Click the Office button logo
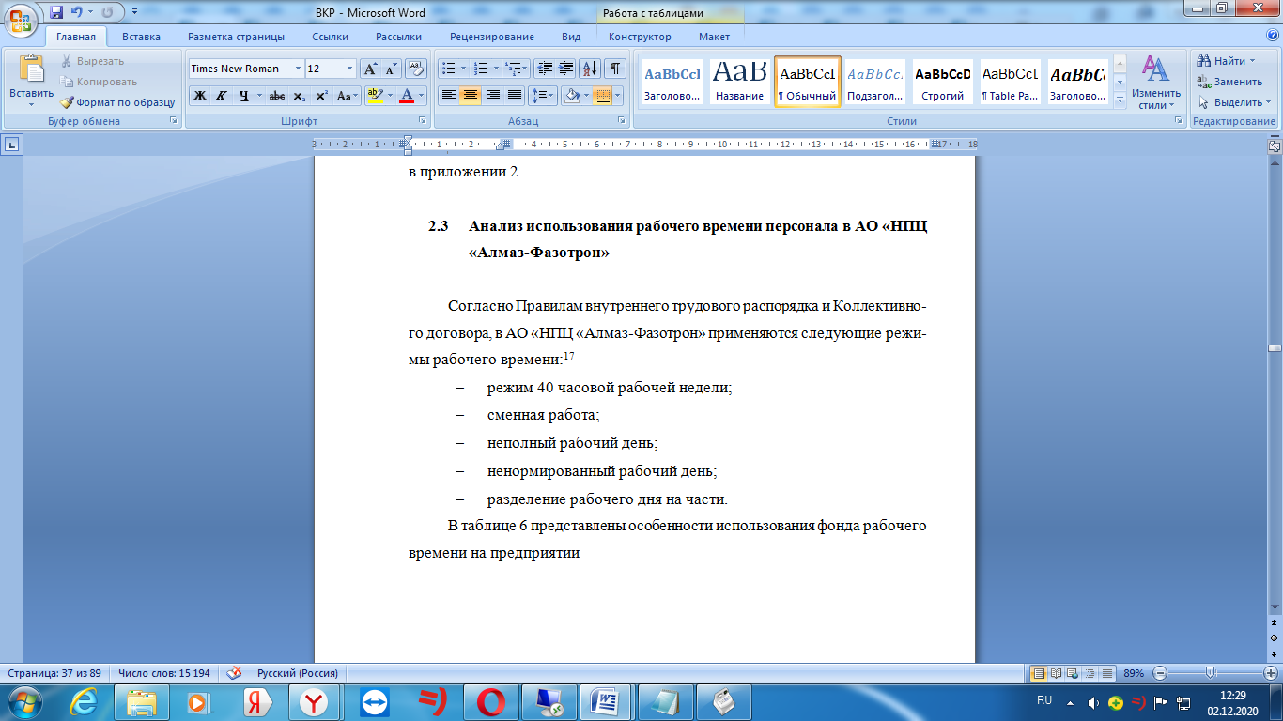 (x=21, y=21)
